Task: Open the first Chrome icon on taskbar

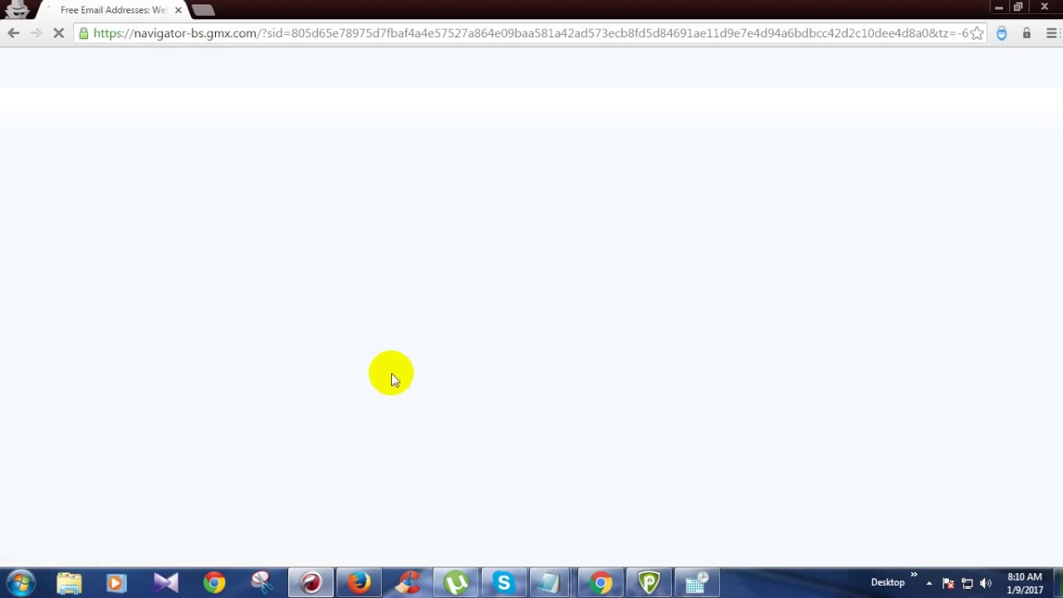Action: pos(213,583)
